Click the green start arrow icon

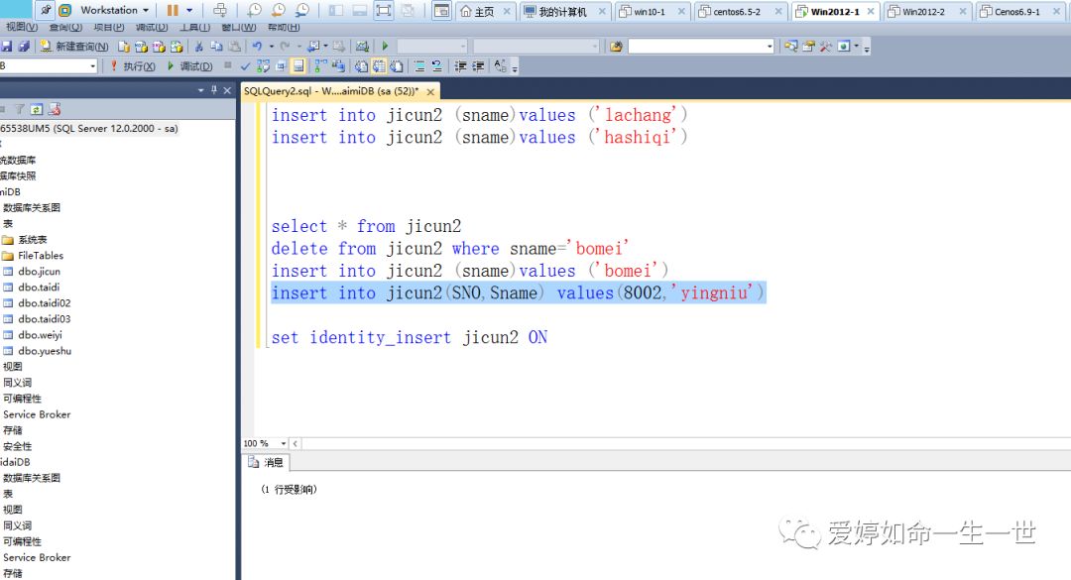click(385, 47)
